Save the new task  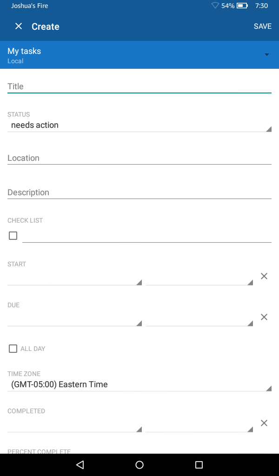(x=262, y=26)
